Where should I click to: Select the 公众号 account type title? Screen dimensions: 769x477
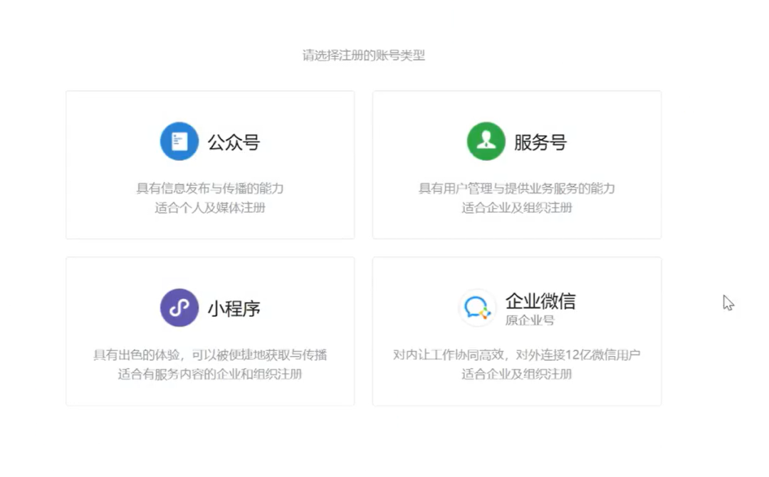234,142
